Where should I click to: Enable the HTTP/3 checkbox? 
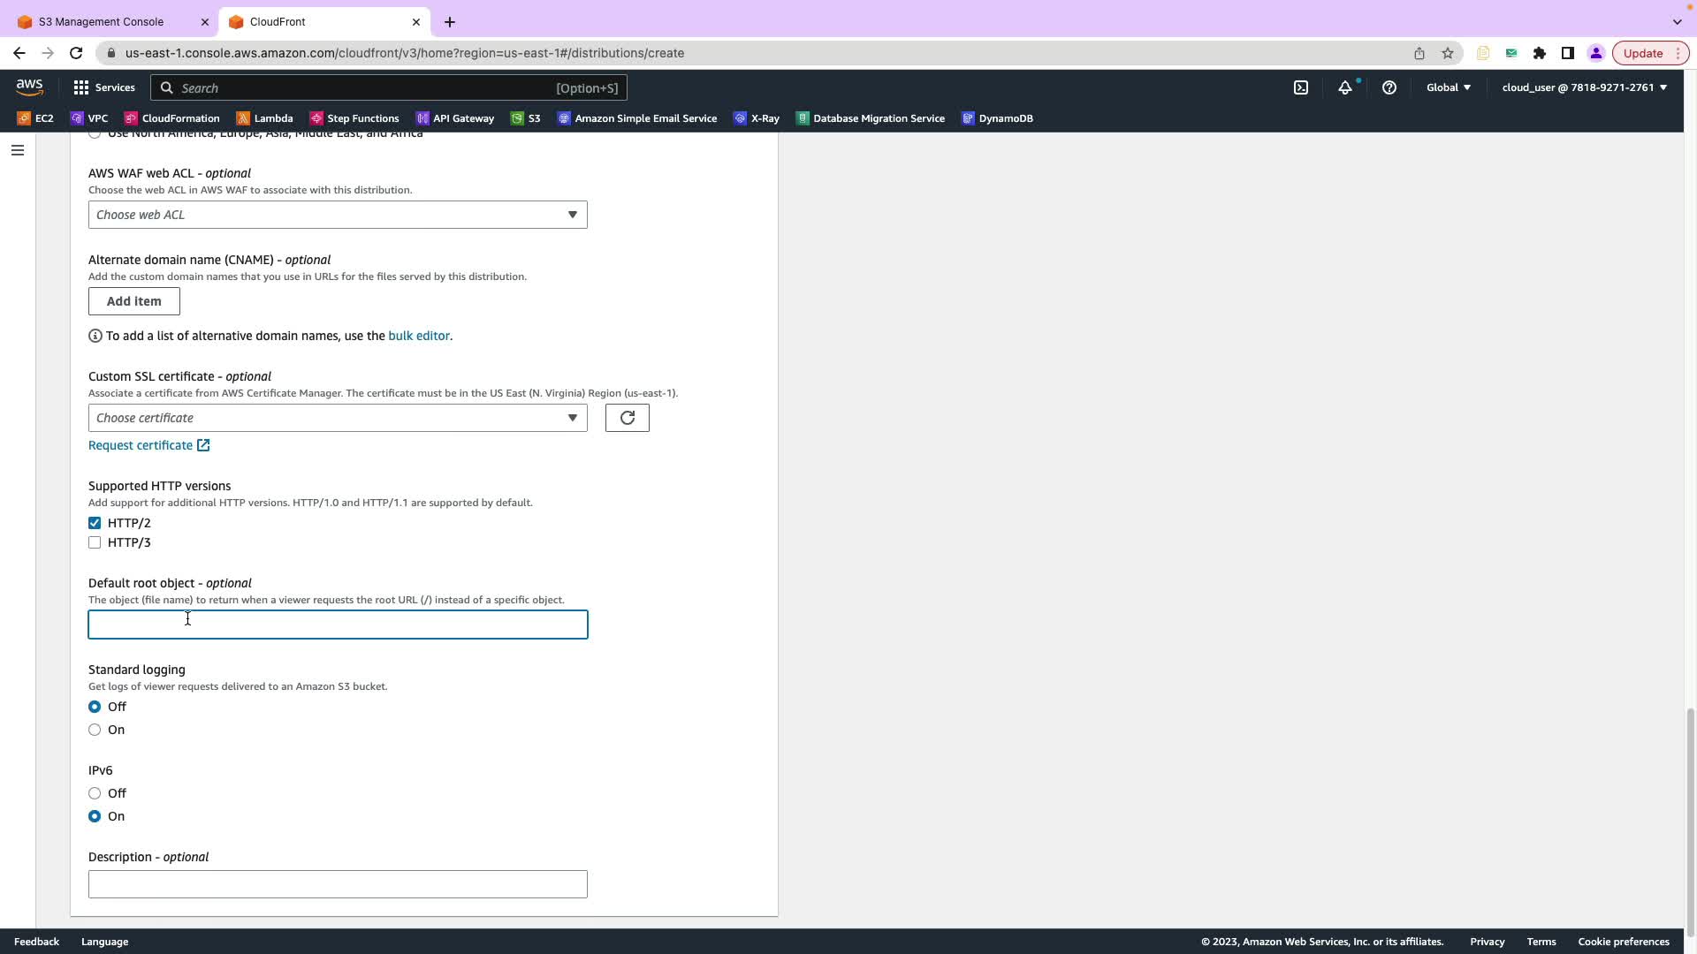(95, 542)
